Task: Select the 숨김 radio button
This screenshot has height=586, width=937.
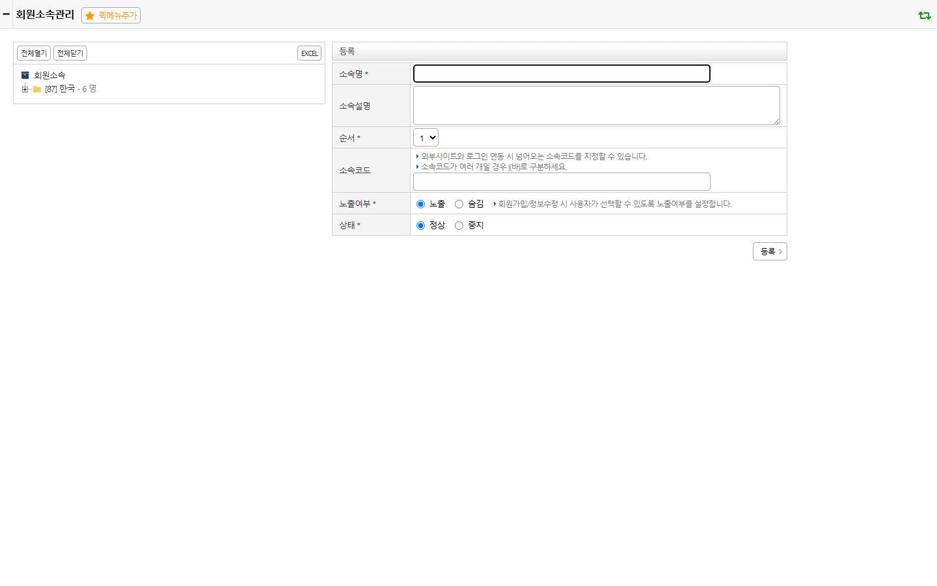Action: 459,204
